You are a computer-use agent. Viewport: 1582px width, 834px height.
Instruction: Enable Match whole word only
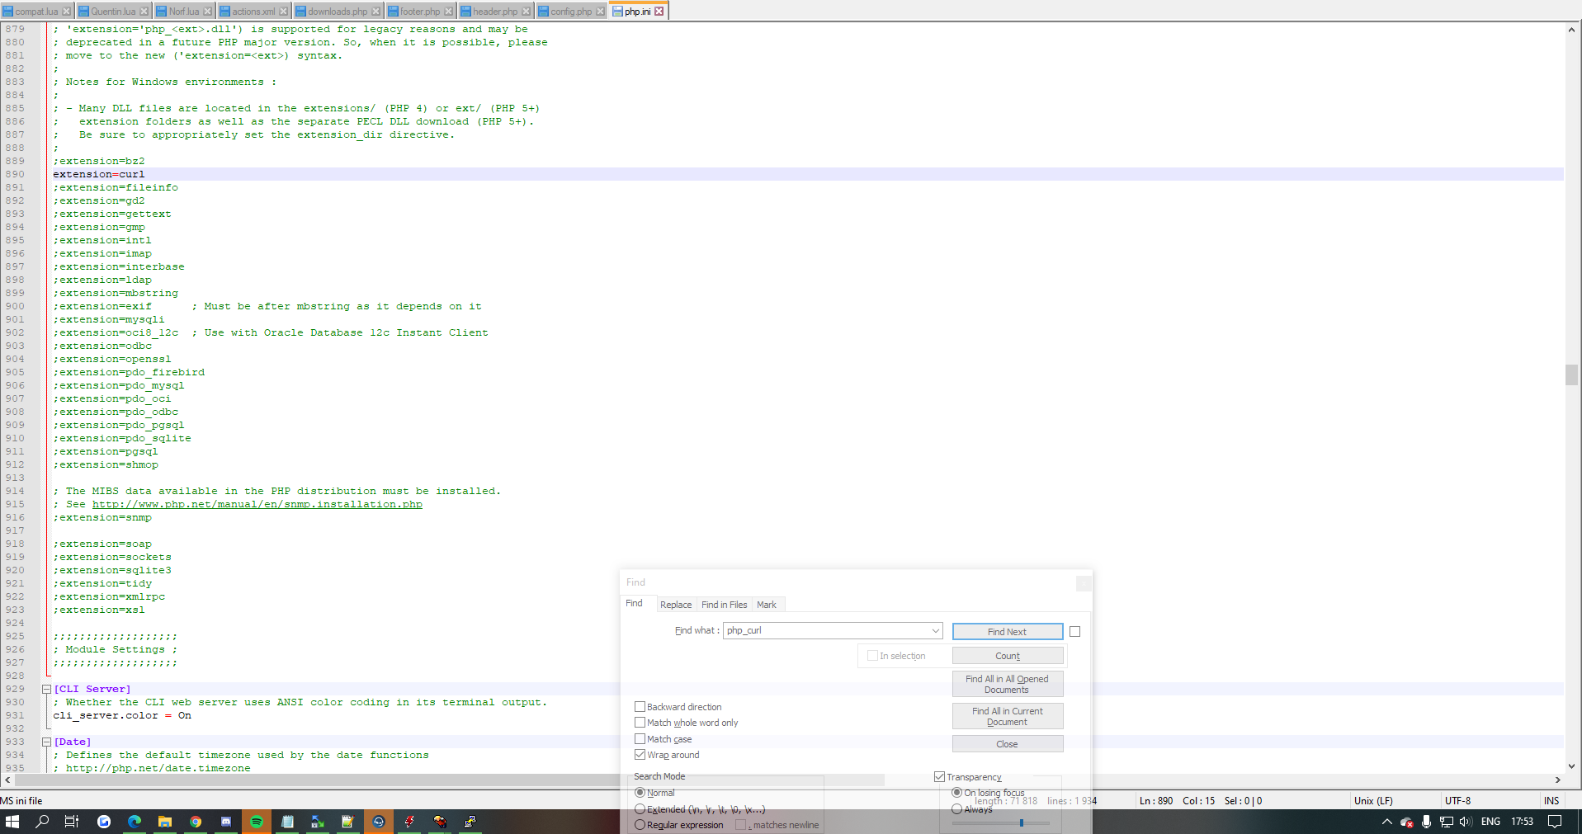640,723
